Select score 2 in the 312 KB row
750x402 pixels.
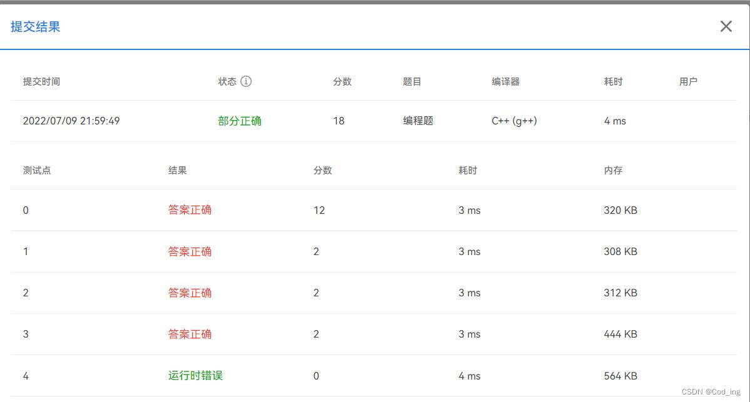coord(316,293)
